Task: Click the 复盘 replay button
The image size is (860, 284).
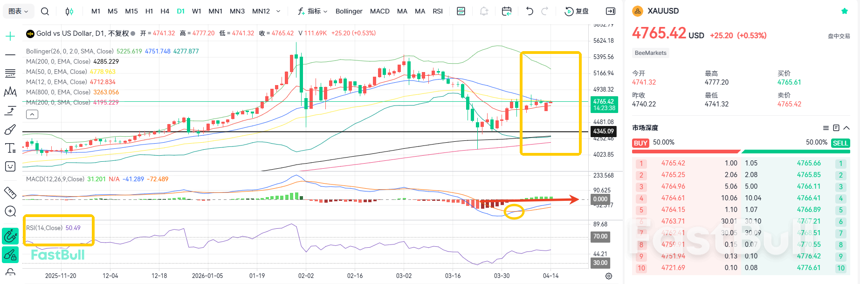Action: (577, 11)
